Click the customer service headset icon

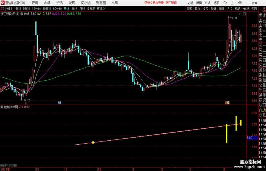pyautogui.click(x=225, y=3)
